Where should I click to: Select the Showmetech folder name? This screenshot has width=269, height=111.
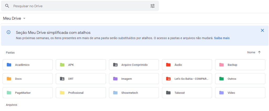(x=130, y=93)
